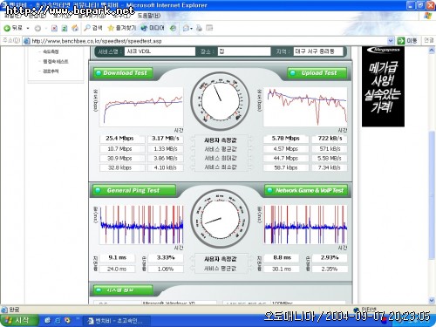Open the Search toolbar button

(x=93, y=28)
